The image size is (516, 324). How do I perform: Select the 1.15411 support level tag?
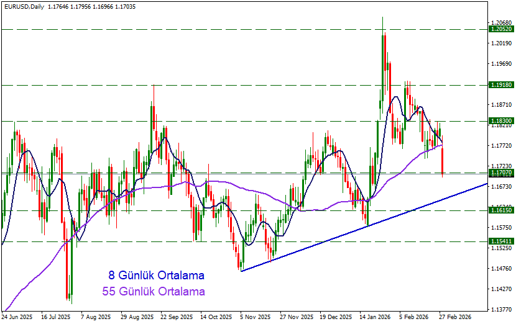[x=501, y=241]
